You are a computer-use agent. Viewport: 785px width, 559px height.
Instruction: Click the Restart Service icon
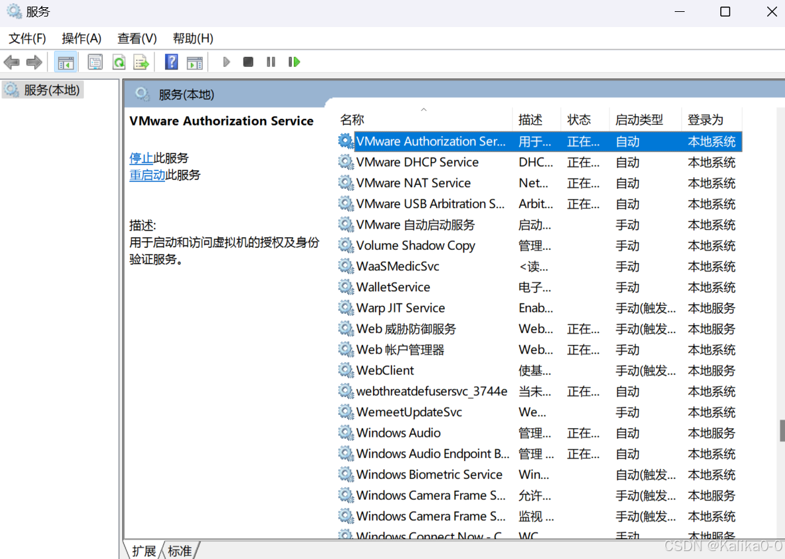294,61
